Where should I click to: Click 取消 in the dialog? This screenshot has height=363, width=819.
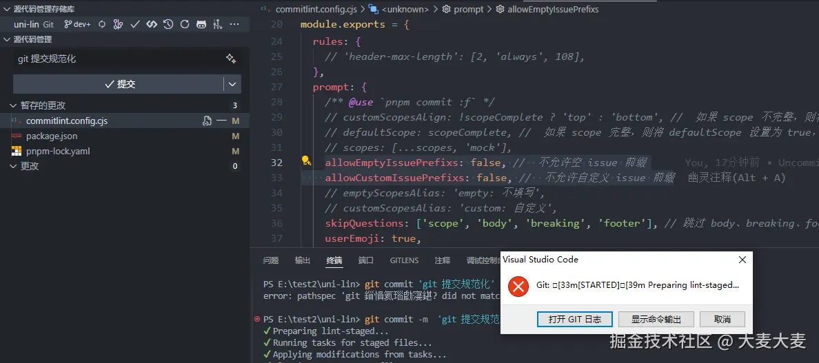pos(722,319)
